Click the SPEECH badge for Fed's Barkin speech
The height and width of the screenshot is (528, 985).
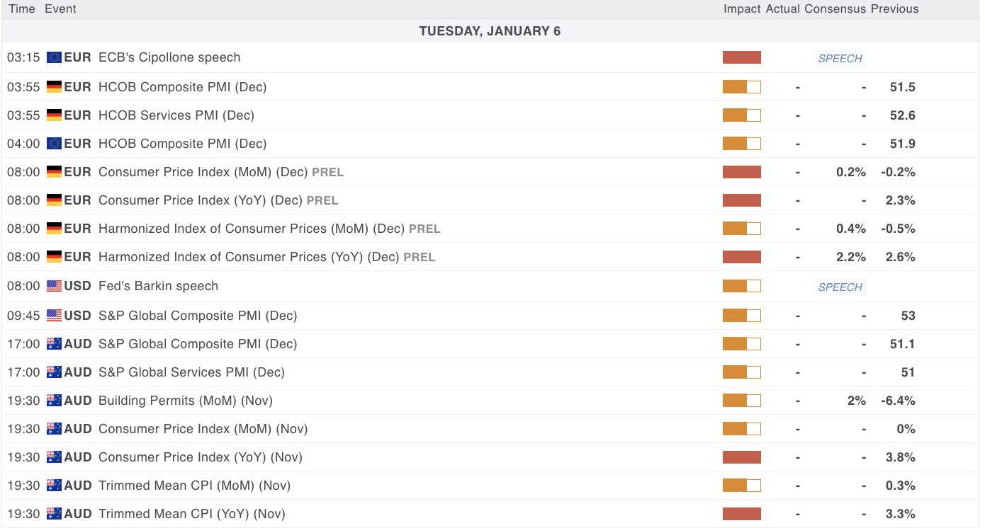(x=840, y=287)
